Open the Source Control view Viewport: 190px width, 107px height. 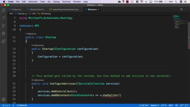pyautogui.click(x=4, y=26)
